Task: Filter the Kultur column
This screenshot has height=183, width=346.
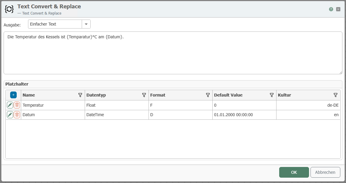Action: coord(336,95)
